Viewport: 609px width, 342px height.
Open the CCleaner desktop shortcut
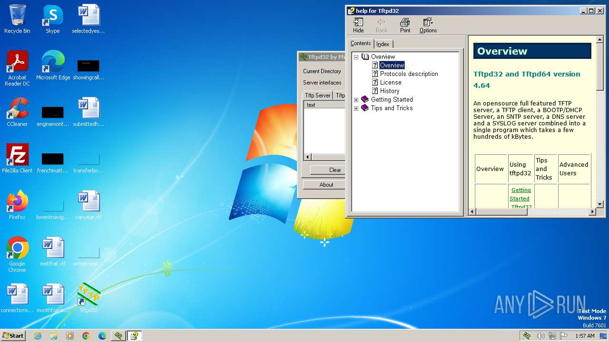[x=17, y=113]
